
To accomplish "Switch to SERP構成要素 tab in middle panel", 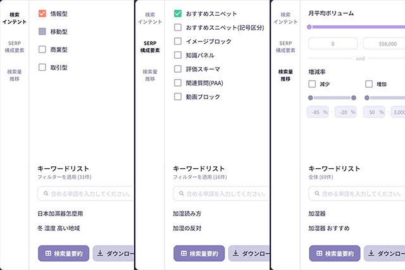I will pyautogui.click(x=150, y=46).
